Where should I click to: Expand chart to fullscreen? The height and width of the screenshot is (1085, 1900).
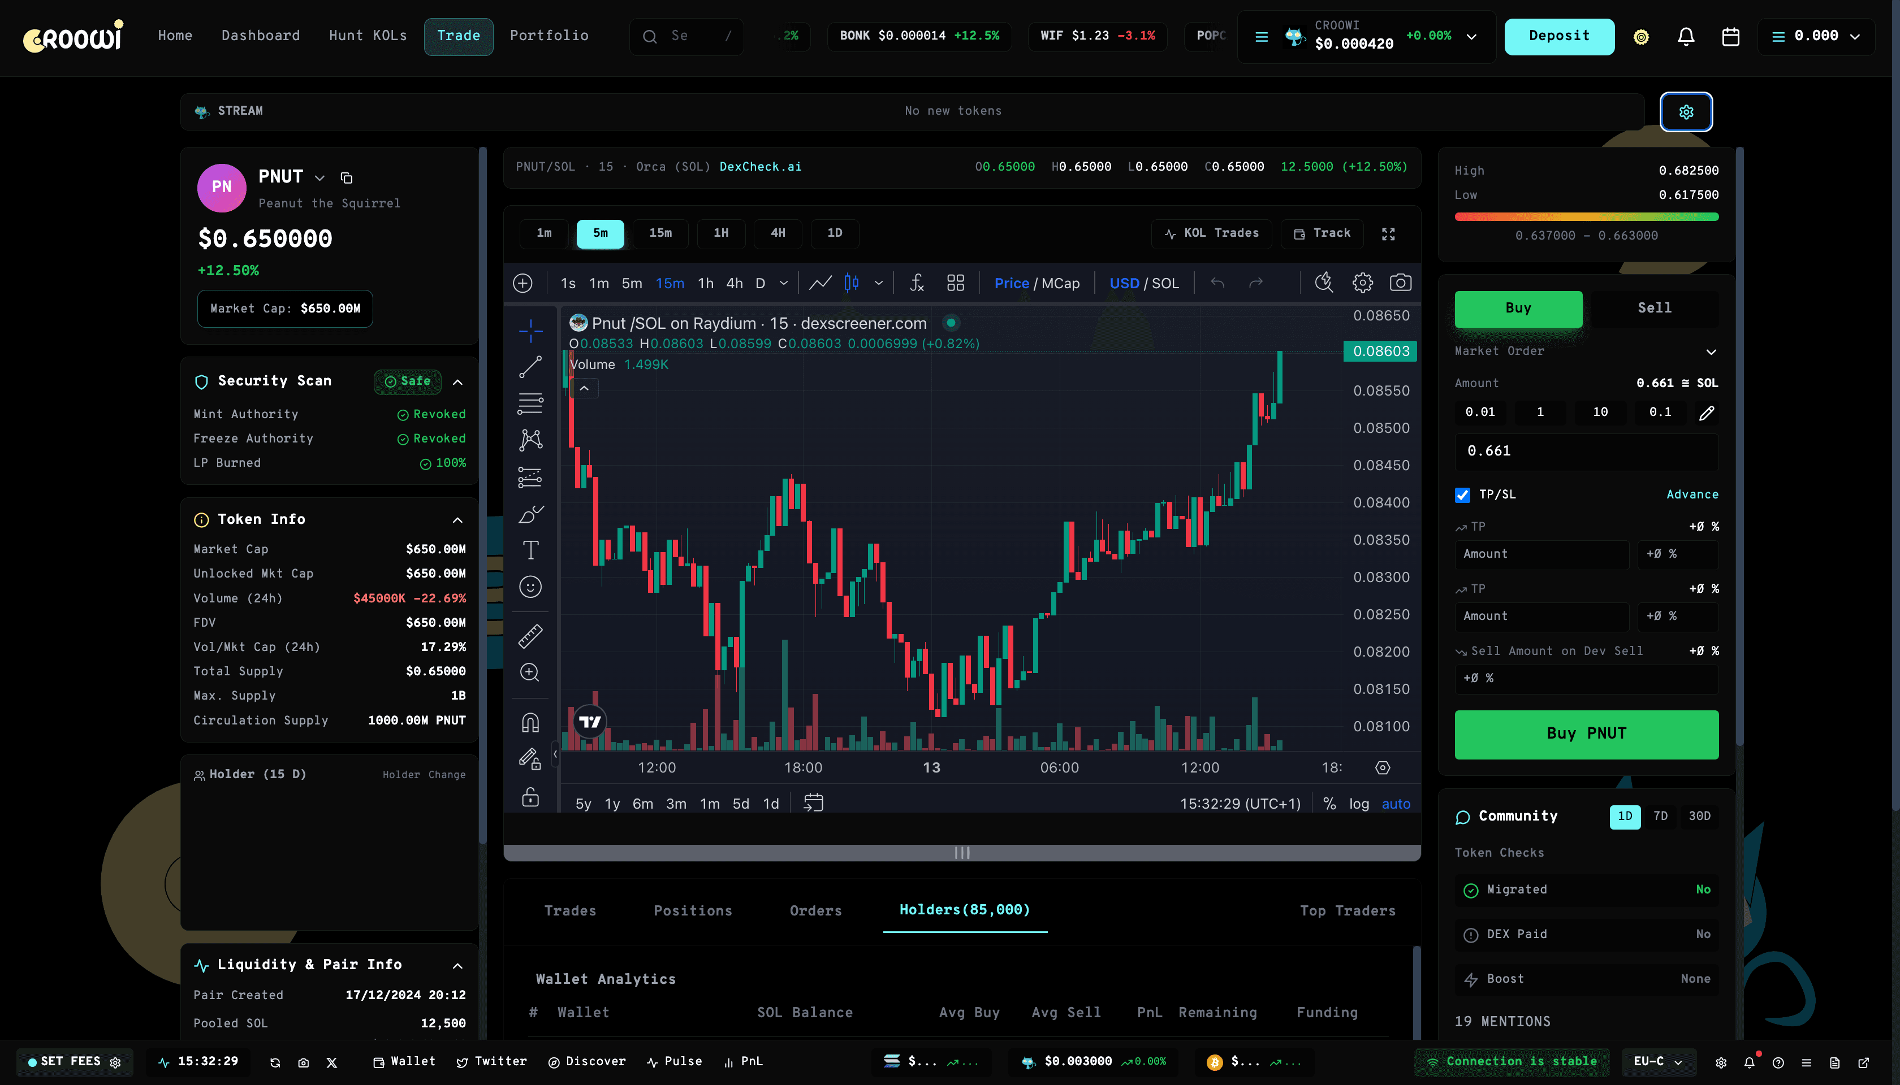coord(1388,234)
